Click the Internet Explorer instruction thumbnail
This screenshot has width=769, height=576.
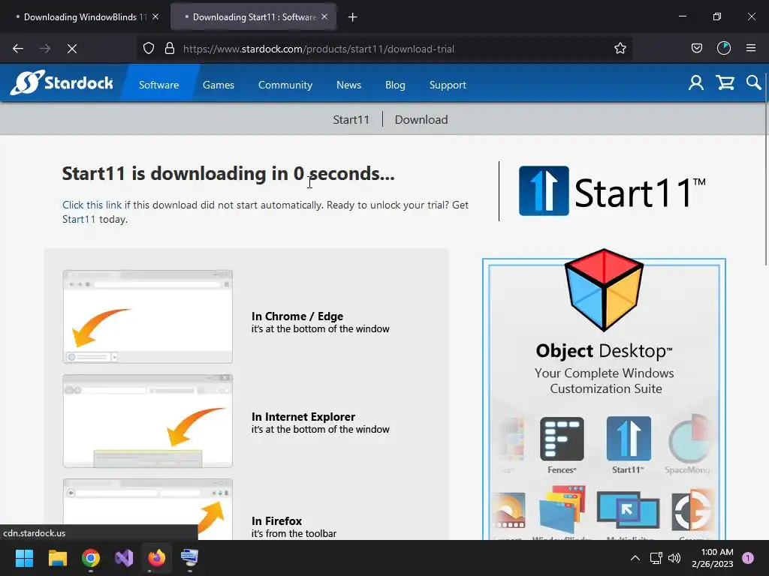(x=148, y=421)
